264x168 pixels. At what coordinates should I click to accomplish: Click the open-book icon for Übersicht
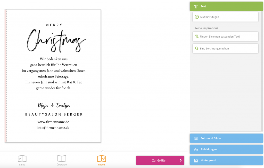(62, 158)
